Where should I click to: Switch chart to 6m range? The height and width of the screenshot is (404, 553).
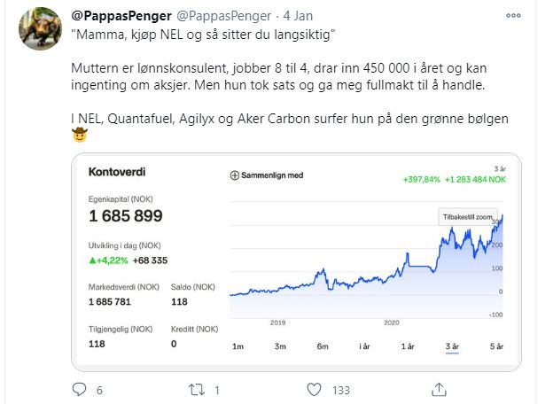322,346
